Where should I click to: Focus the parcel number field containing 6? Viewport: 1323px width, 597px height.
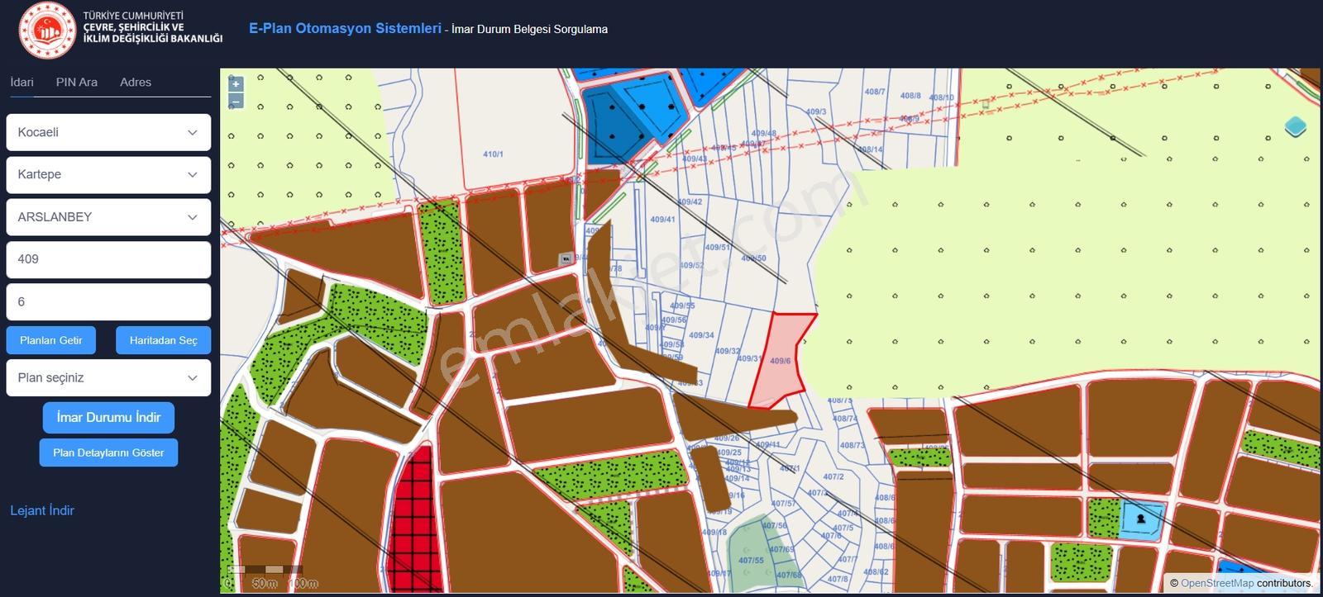108,302
